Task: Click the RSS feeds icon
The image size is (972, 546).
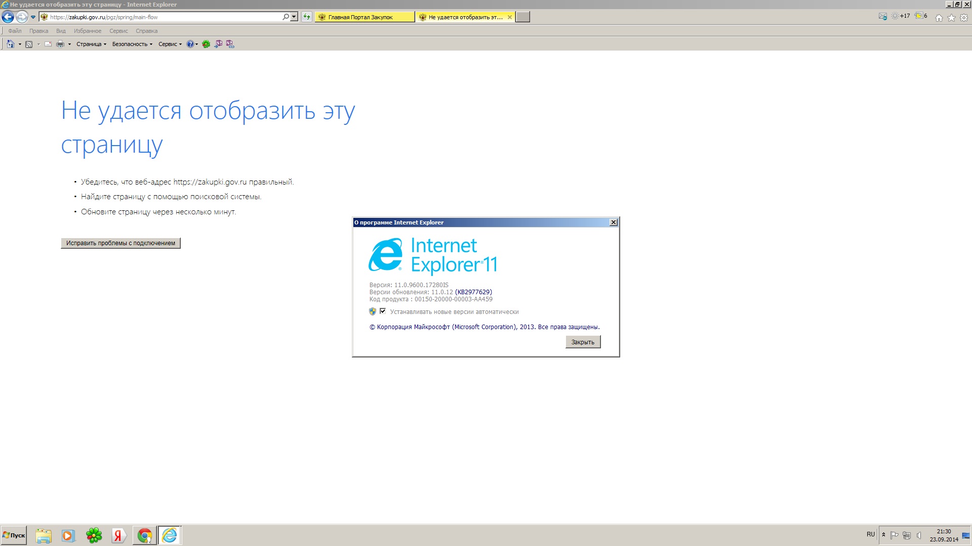Action: pyautogui.click(x=29, y=44)
